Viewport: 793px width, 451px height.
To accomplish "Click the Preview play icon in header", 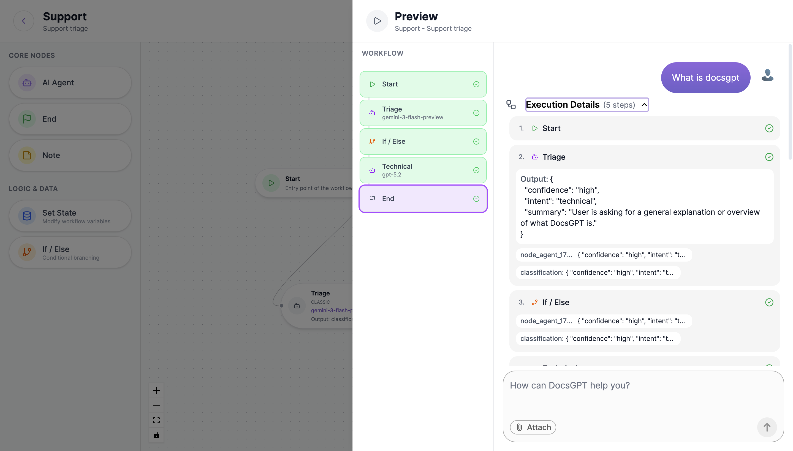I will click(377, 21).
